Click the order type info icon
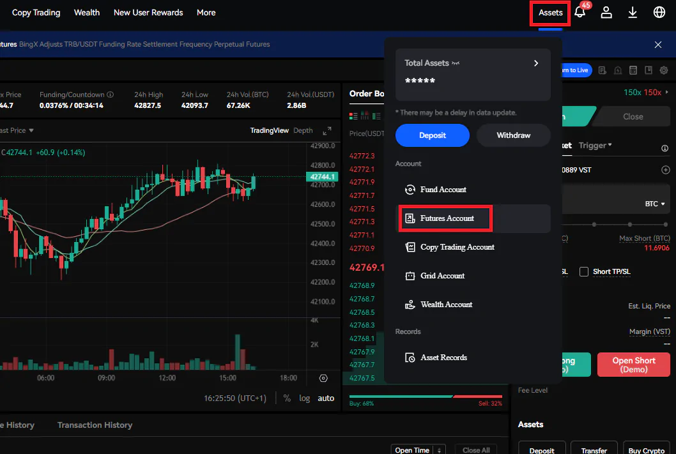676x454 pixels. click(664, 148)
